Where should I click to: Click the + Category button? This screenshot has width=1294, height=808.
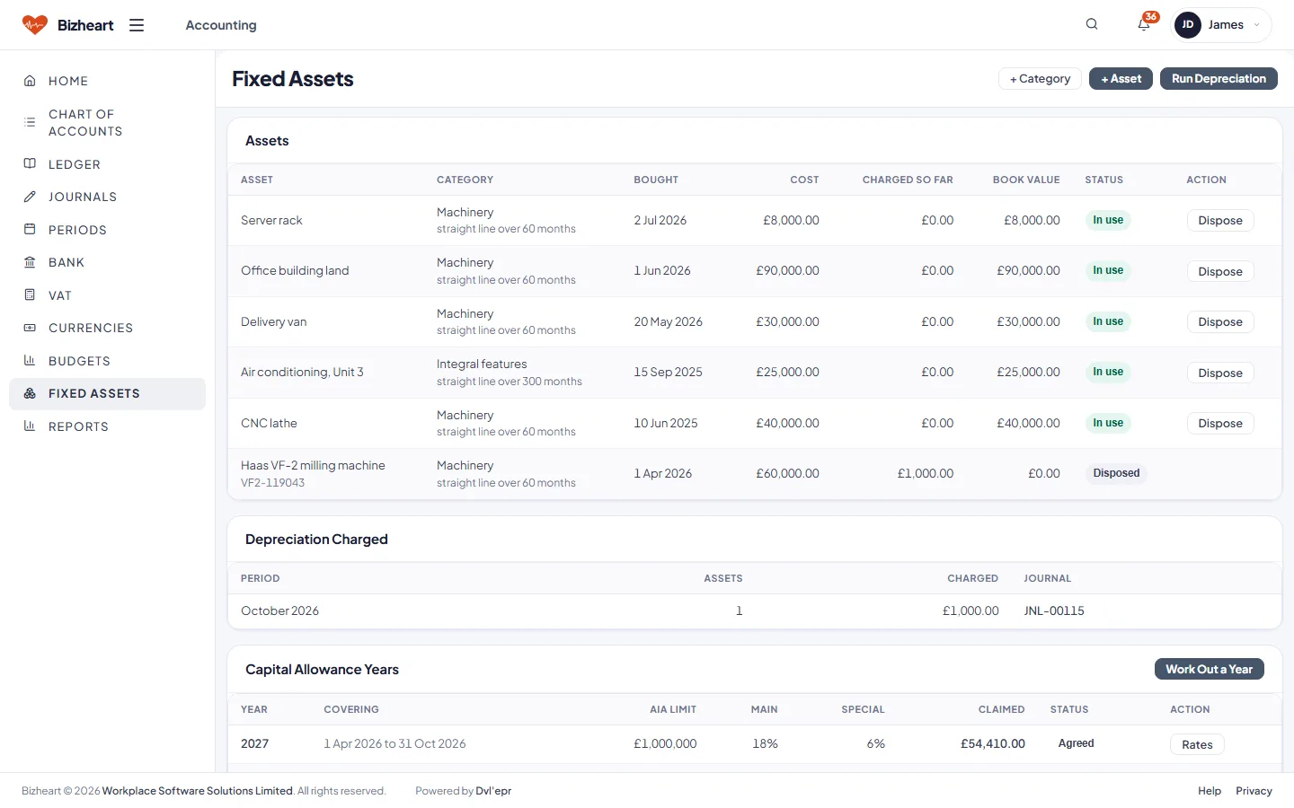(1040, 79)
